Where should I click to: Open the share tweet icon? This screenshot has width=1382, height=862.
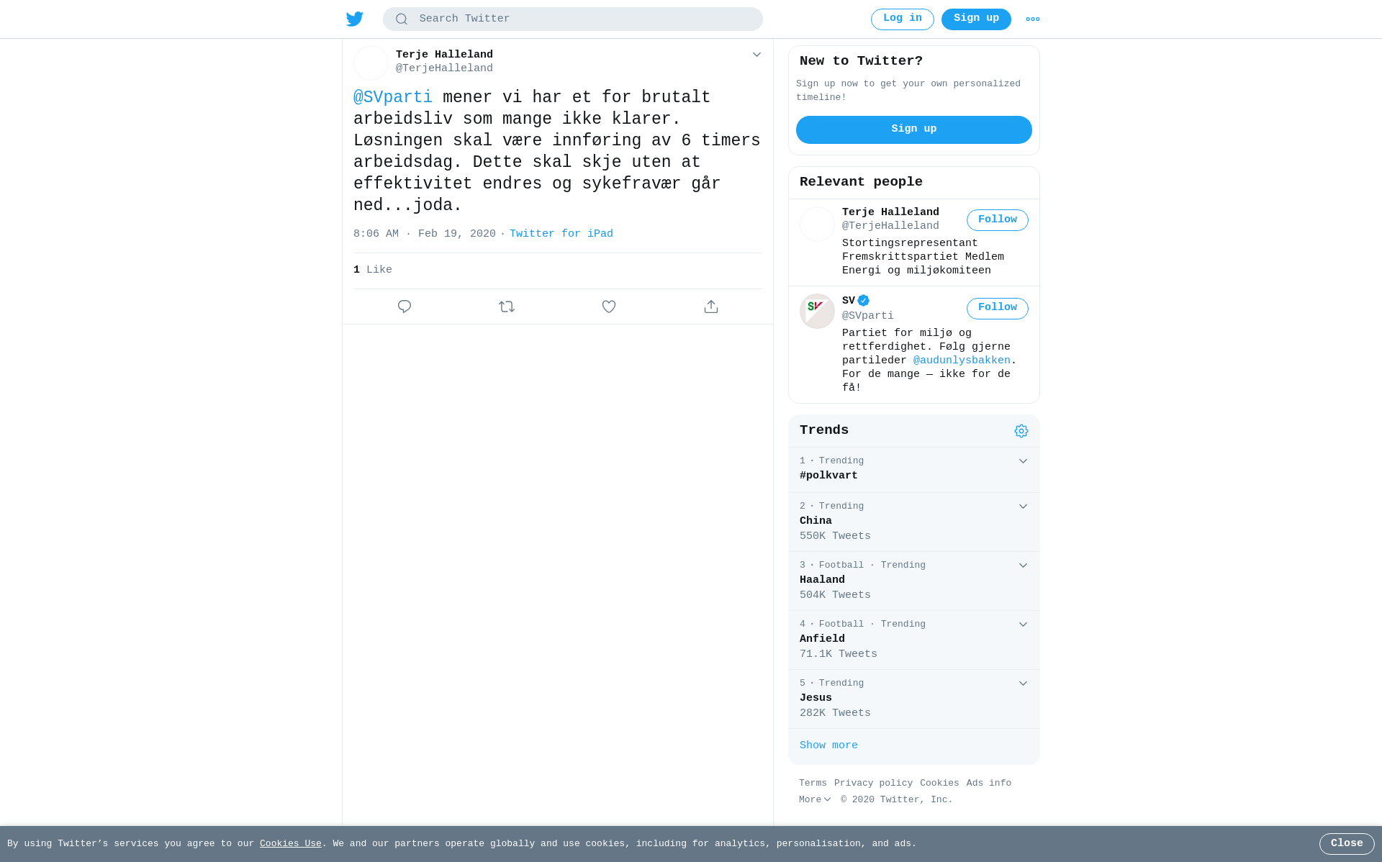click(x=711, y=307)
